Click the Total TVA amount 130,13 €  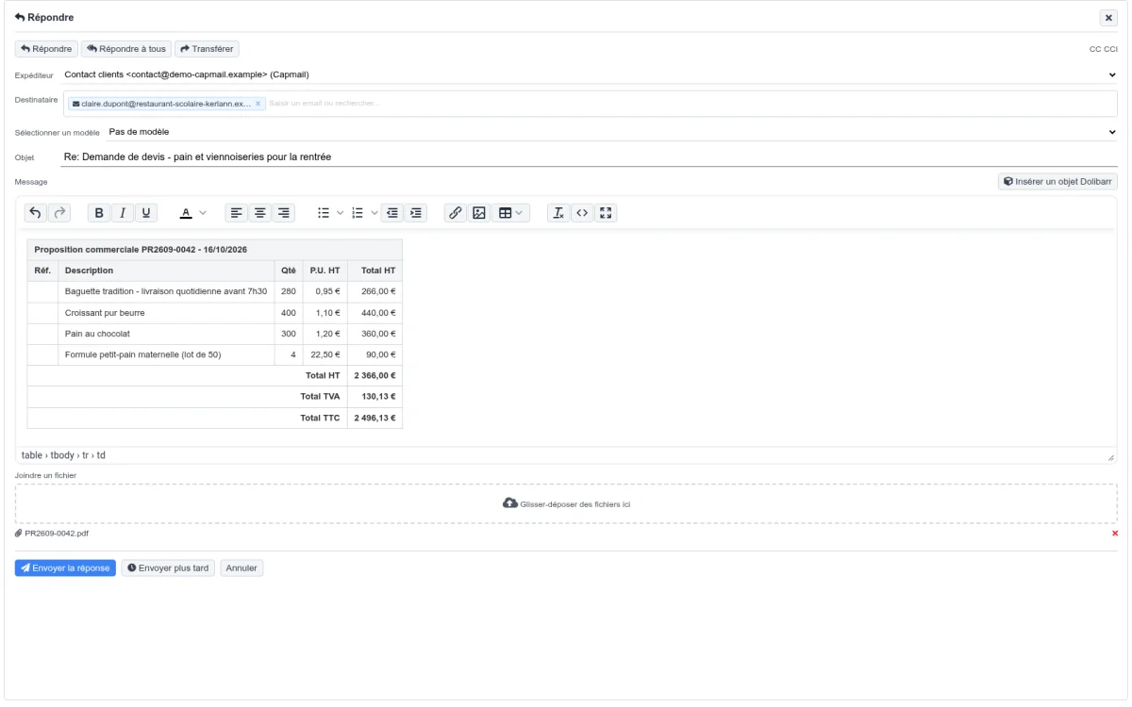[x=375, y=397]
